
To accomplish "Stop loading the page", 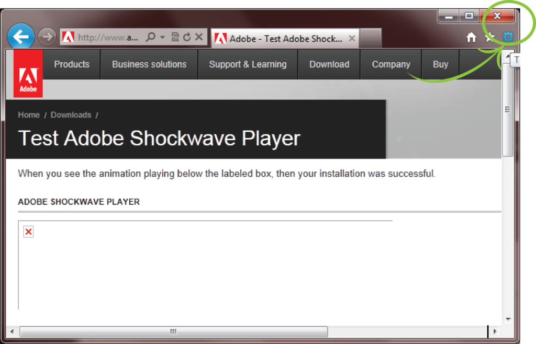I will coord(198,37).
